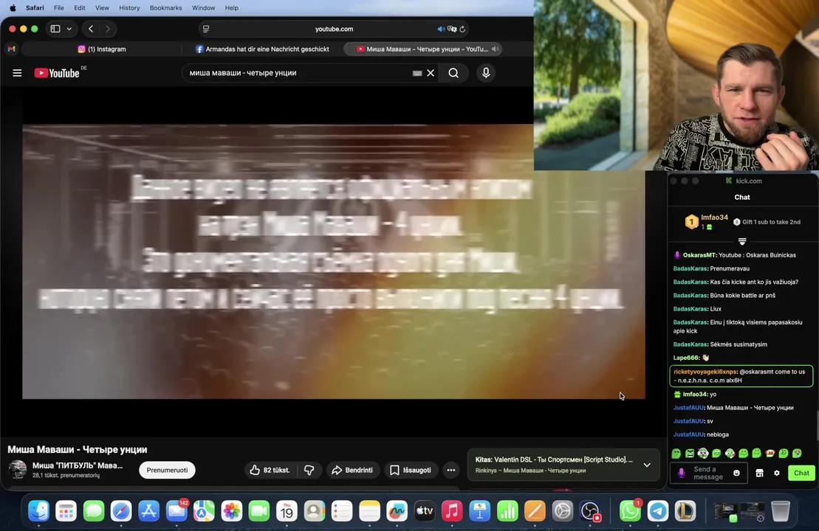Open Safari tab groups dropdown arrow
This screenshot has width=819, height=531.
(x=69, y=29)
